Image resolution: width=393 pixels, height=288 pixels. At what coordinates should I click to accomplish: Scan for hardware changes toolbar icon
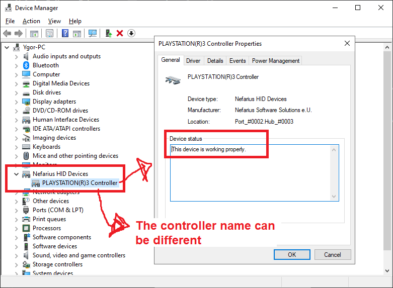[93, 33]
